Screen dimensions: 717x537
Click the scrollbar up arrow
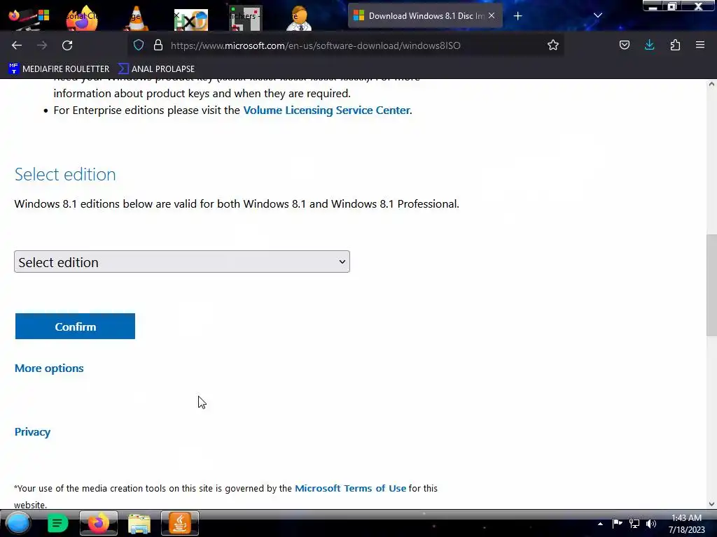tap(711, 84)
